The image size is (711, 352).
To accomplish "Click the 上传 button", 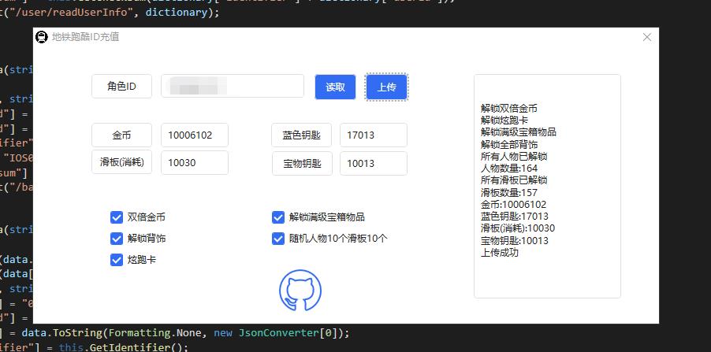I will tap(387, 87).
